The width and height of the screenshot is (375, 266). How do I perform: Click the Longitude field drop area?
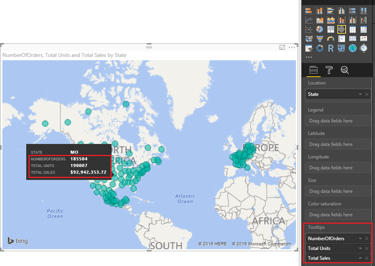pos(338,168)
